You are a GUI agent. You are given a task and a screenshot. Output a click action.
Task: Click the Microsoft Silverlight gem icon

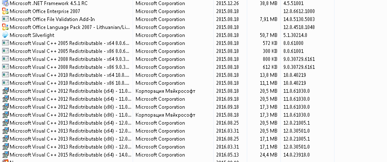click(5, 35)
